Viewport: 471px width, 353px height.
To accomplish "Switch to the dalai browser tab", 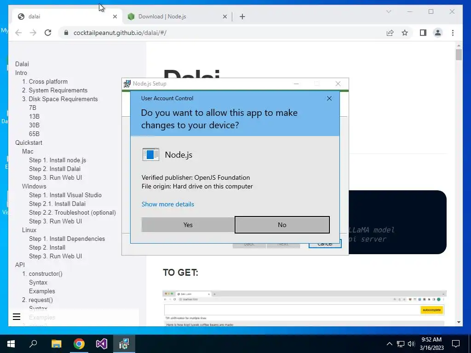I will click(x=66, y=17).
